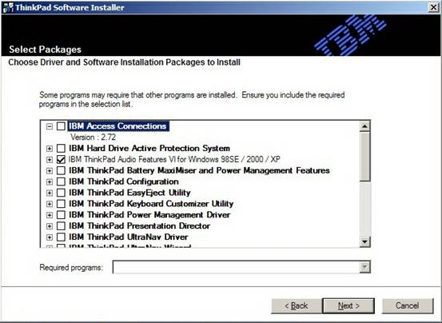Image resolution: width=442 pixels, height=323 pixels.
Task: Expand IBM ThinkPad Audio Features VI entry
Action: [50, 160]
